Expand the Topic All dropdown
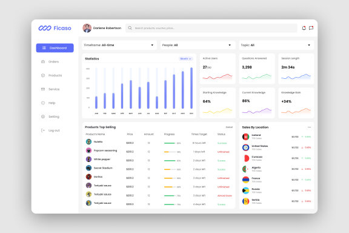 click(x=276, y=45)
